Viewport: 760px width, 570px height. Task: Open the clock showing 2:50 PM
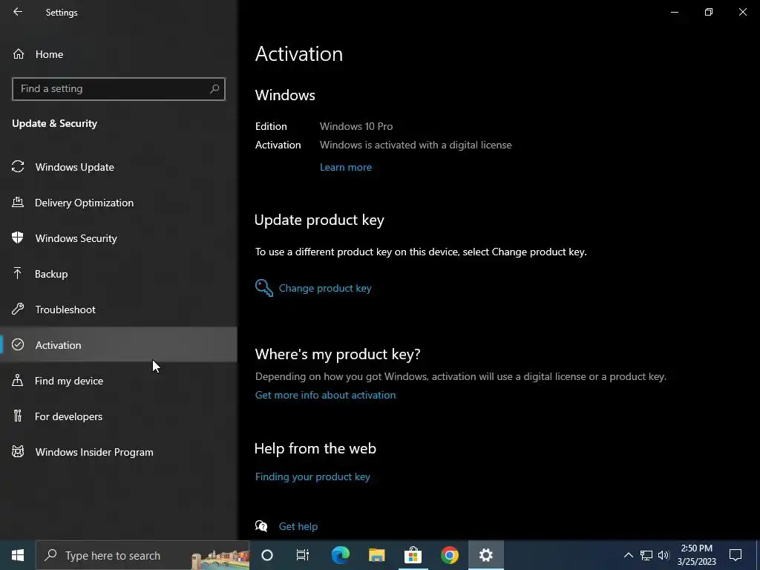pyautogui.click(x=696, y=555)
